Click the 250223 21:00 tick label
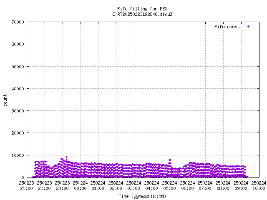Screen dimensions: 267x200 pyautogui.click(x=26, y=186)
